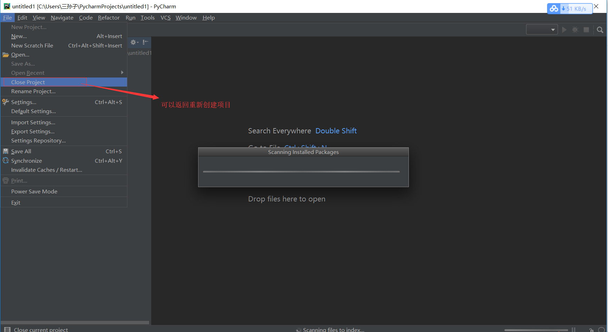Open the Refactor menu

point(109,18)
